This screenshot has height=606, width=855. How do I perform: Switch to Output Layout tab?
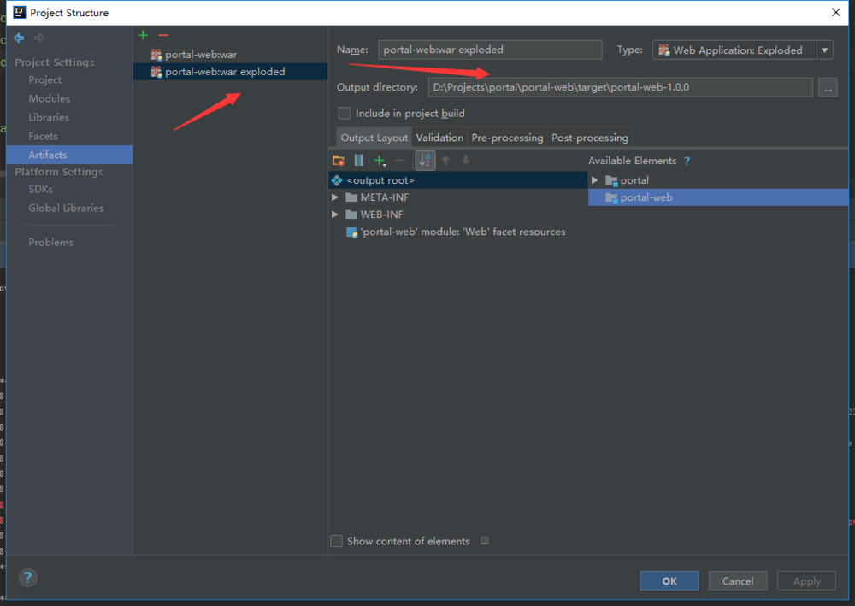coord(374,138)
